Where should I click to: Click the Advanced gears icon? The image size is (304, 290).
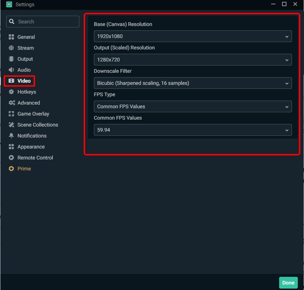12,103
